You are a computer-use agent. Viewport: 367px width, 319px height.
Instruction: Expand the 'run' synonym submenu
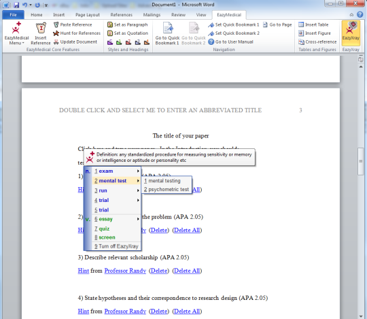pyautogui.click(x=117, y=190)
